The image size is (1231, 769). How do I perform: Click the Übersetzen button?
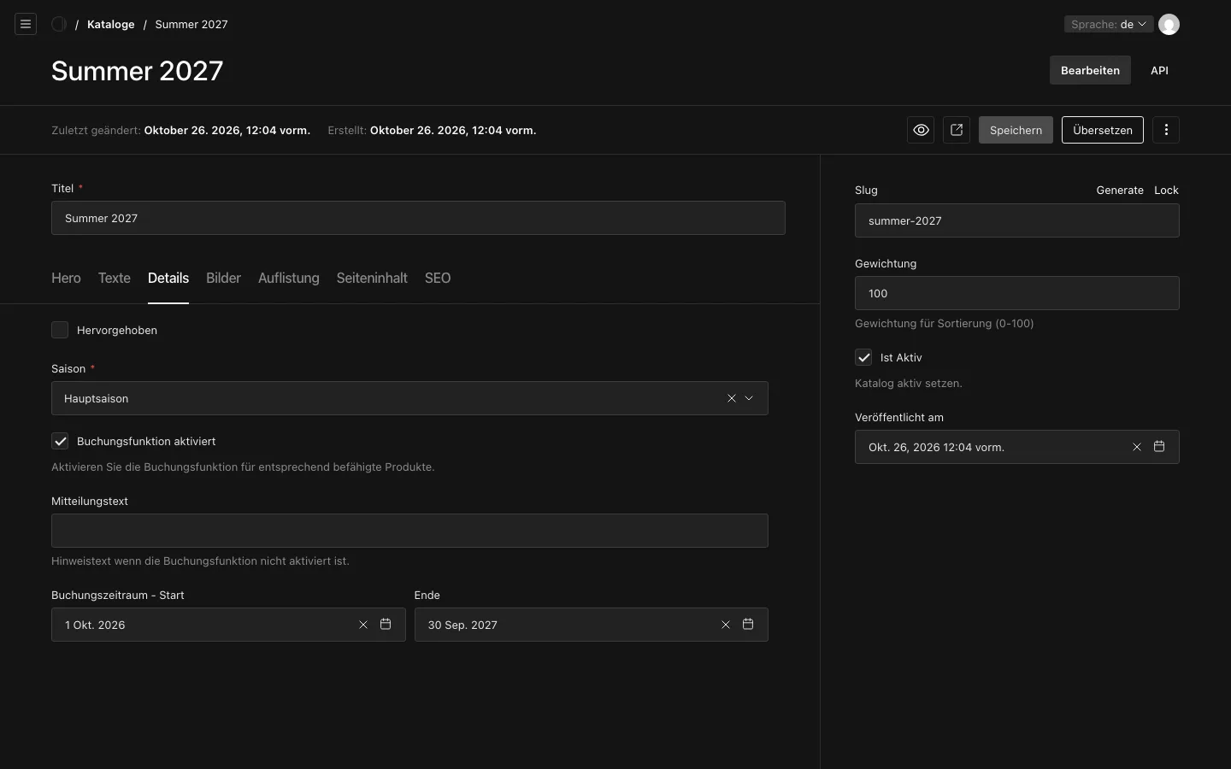pyautogui.click(x=1103, y=130)
